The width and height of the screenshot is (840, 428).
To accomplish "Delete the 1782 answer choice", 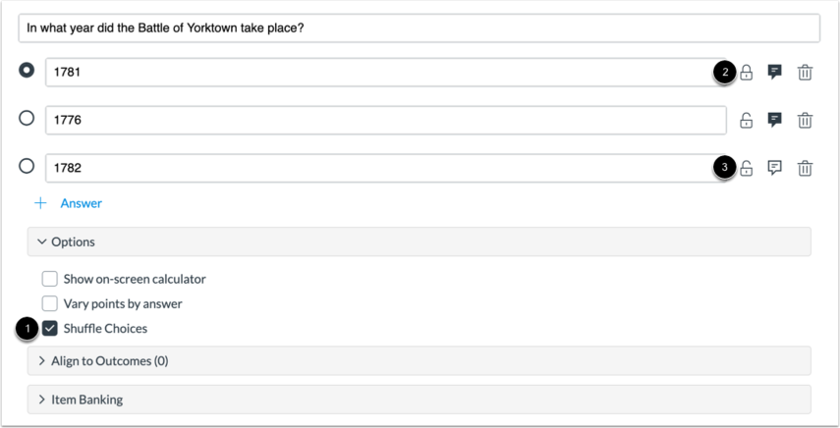I will coord(805,168).
